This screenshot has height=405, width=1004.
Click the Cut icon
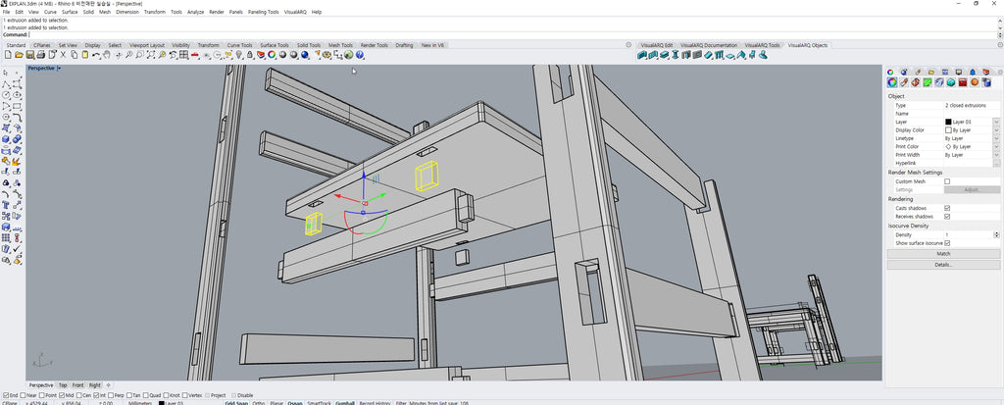pos(63,55)
